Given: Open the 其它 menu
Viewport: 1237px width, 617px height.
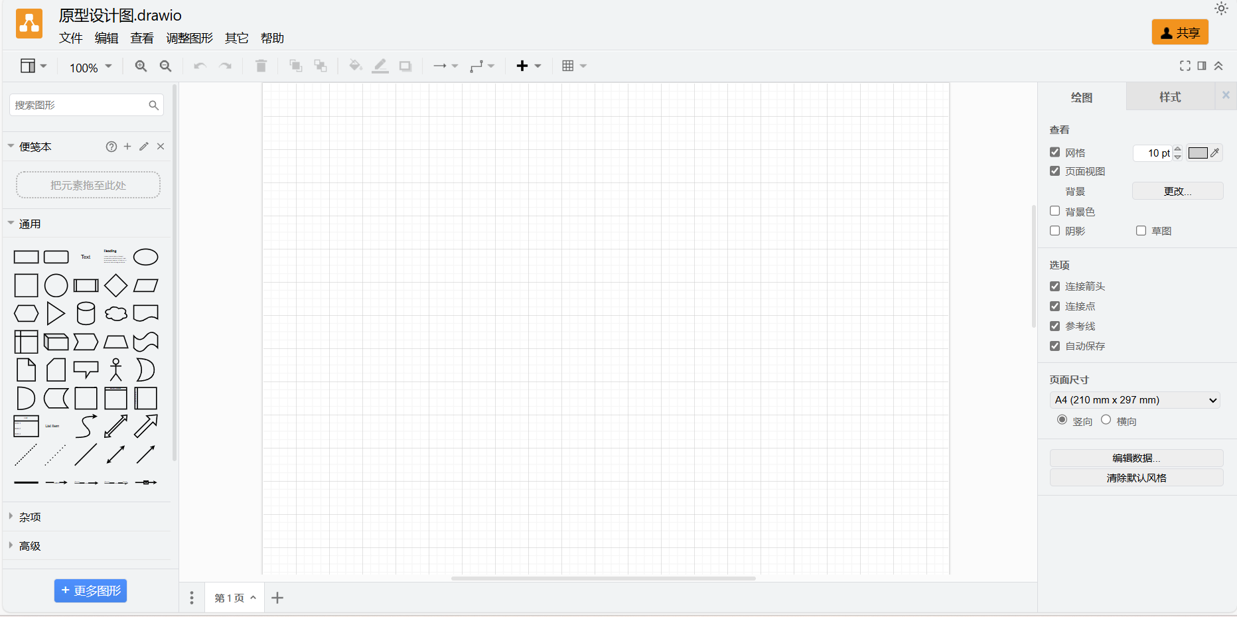Looking at the screenshot, I should [237, 38].
